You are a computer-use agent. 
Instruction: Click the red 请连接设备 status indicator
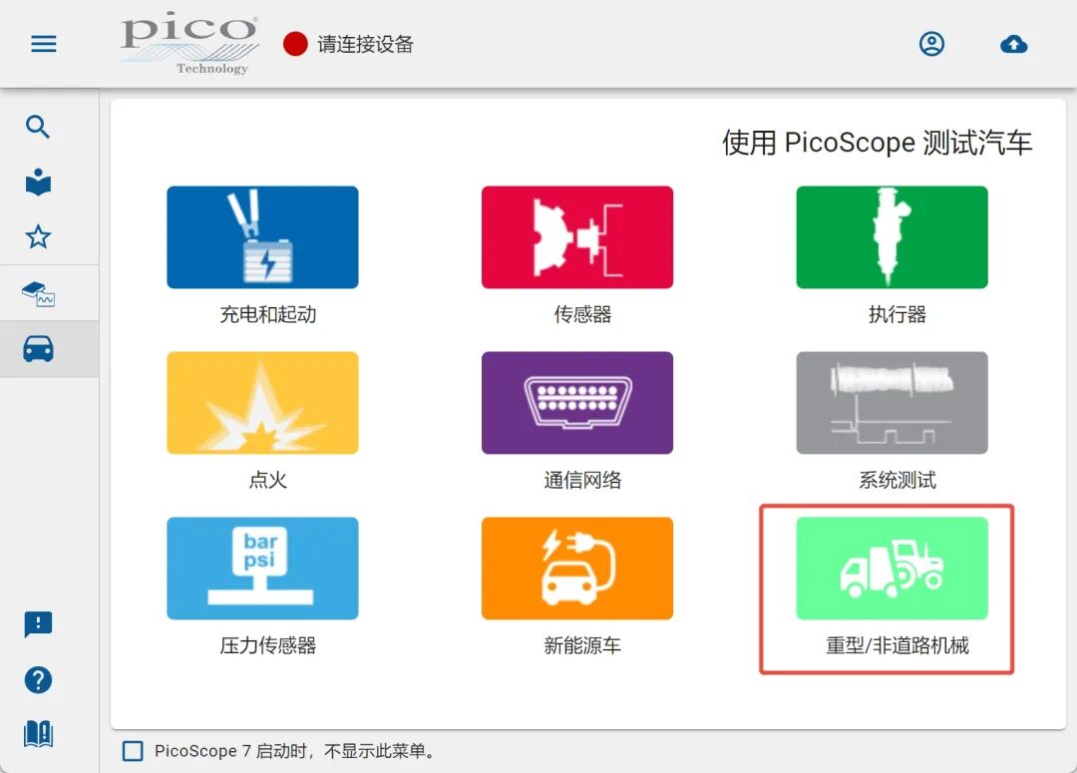pos(295,44)
